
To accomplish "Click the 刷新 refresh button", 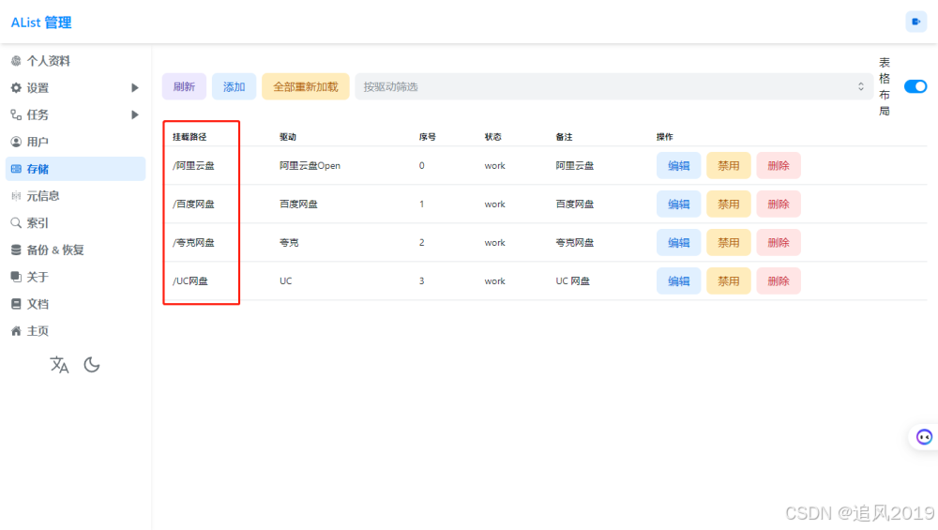I will [x=184, y=86].
